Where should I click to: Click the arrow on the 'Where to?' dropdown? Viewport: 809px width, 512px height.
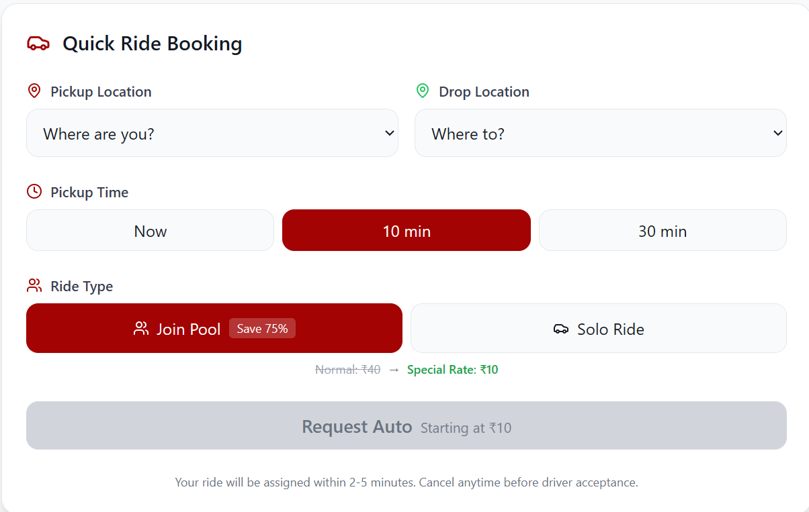[778, 133]
